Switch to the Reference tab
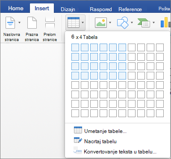 tap(130, 9)
